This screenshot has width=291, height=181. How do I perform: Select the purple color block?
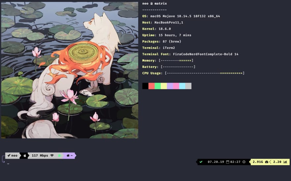coord(170,86)
